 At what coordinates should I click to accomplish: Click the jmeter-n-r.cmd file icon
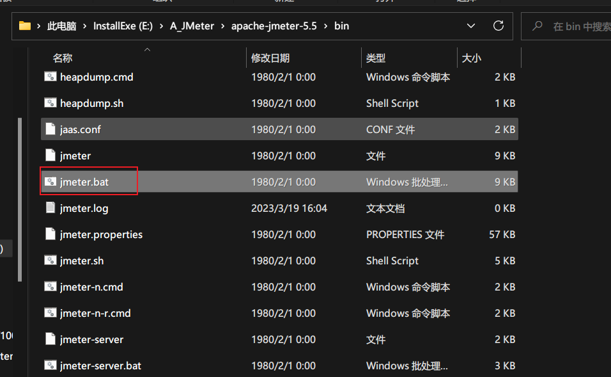click(x=50, y=312)
